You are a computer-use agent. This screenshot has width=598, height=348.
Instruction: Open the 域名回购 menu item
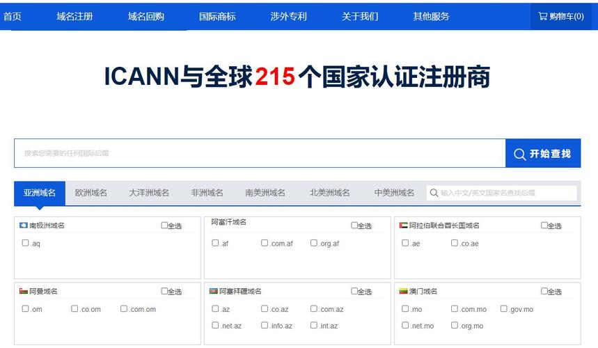146,17
